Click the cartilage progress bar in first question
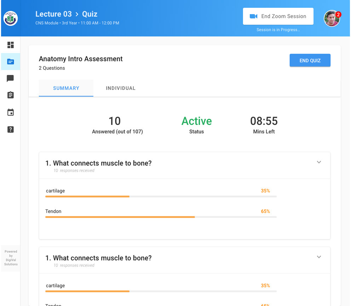351x306 pixels. (161, 197)
